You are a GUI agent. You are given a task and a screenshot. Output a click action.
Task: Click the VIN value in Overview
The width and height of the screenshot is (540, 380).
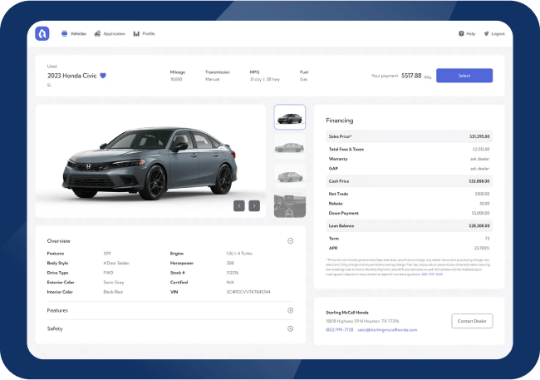click(x=248, y=292)
